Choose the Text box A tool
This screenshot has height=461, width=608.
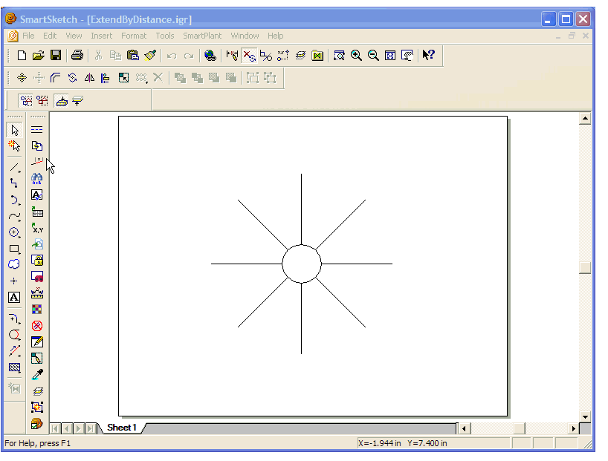(14, 298)
